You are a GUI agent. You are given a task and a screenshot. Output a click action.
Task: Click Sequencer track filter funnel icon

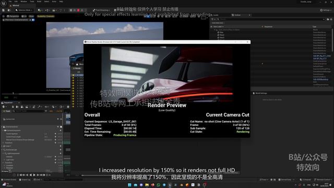(46, 111)
